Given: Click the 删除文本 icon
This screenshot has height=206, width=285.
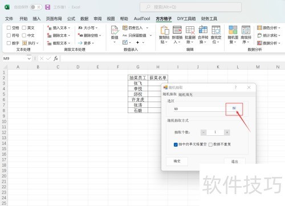Looking at the screenshot, I should point(49,35).
